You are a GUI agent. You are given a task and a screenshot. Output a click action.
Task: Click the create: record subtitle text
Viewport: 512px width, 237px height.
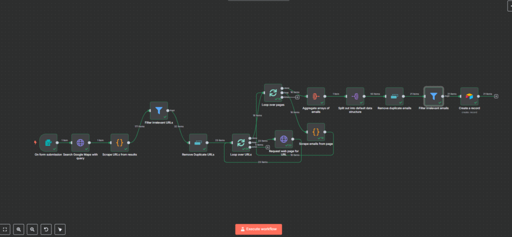pyautogui.click(x=469, y=112)
